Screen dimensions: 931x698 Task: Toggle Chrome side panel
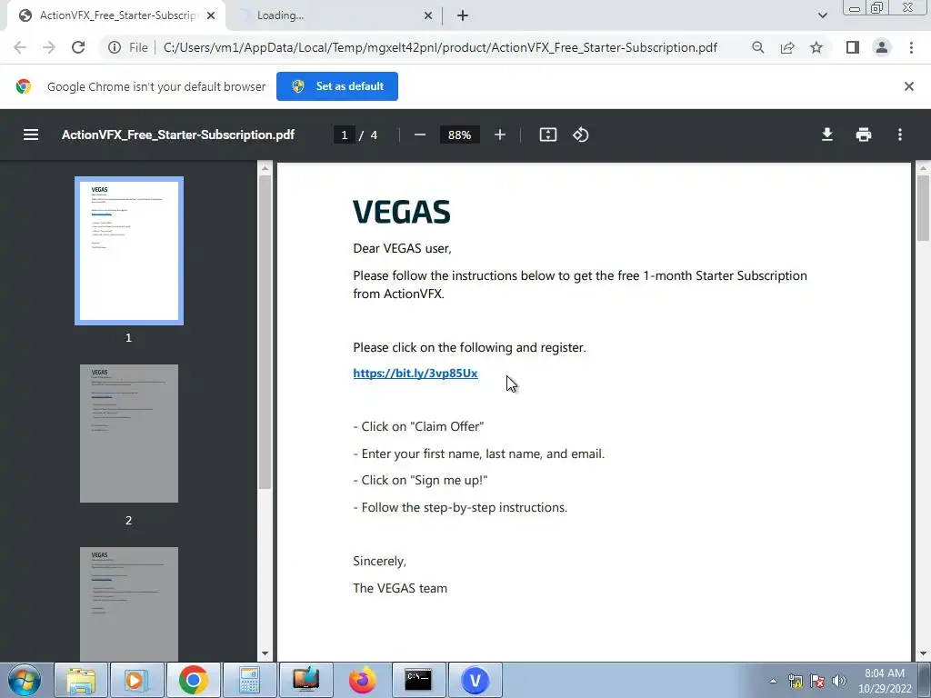pyautogui.click(x=853, y=47)
